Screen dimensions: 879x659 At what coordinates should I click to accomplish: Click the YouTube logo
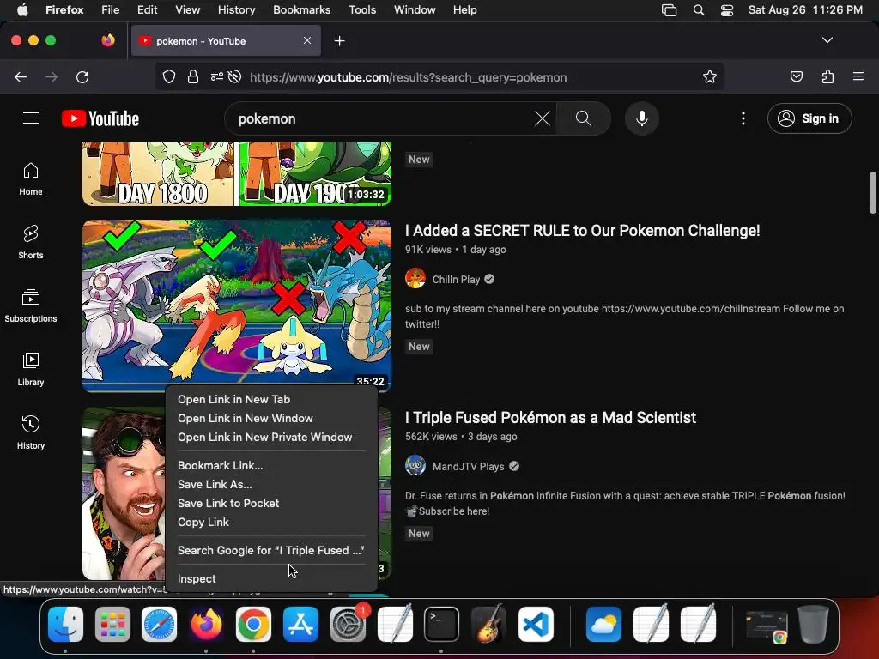click(100, 118)
